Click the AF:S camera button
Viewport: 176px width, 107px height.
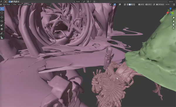coord(141,4)
